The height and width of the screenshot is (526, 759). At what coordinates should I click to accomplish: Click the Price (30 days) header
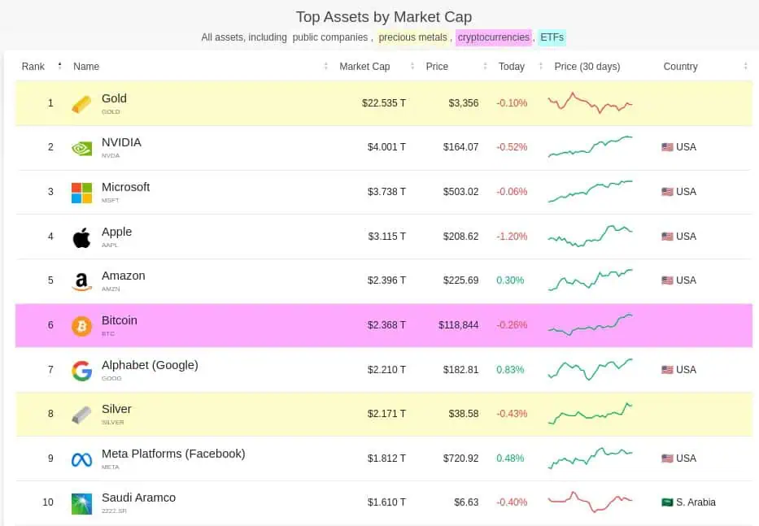(587, 67)
